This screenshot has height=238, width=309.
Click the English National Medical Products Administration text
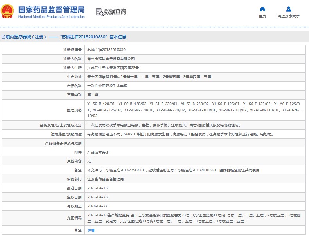[x=51, y=17]
